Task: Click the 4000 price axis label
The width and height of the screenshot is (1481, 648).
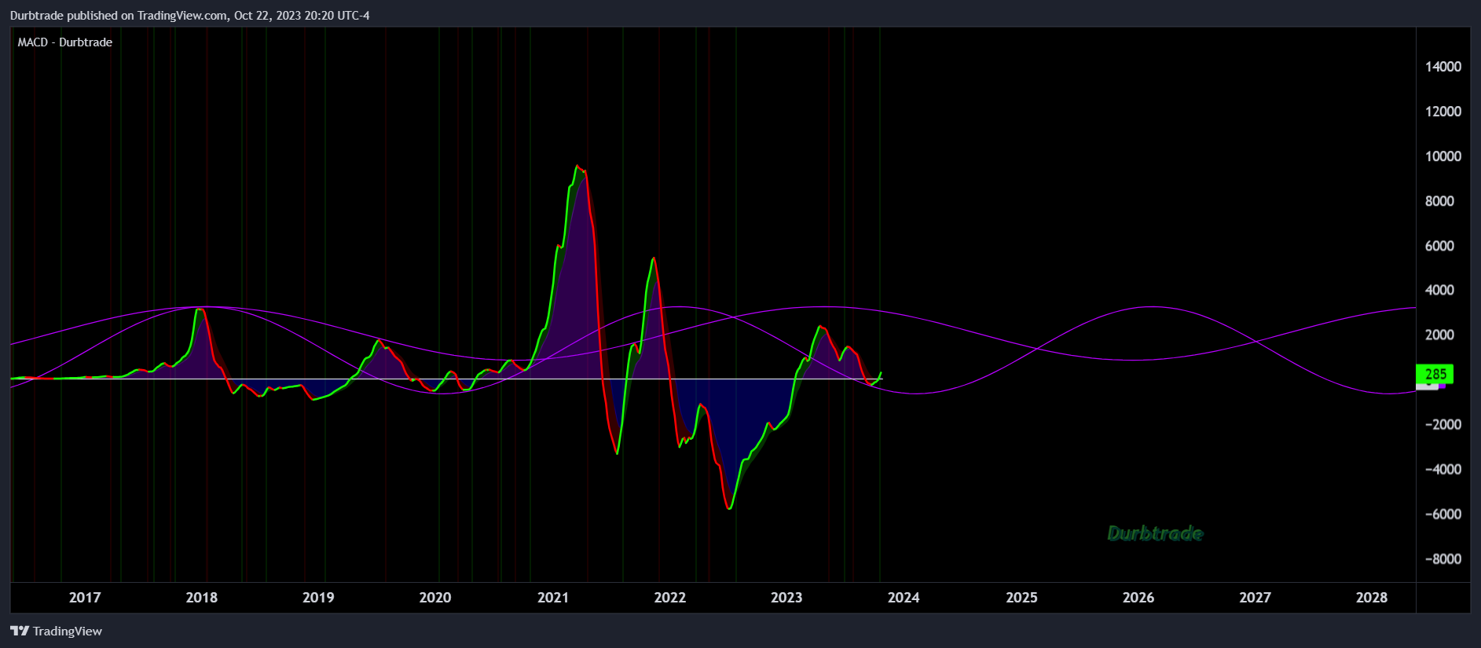Action: pyautogui.click(x=1440, y=290)
